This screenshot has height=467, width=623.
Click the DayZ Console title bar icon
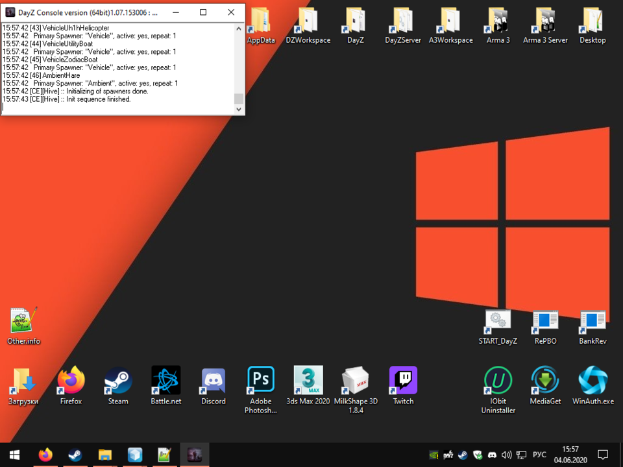pyautogui.click(x=10, y=12)
